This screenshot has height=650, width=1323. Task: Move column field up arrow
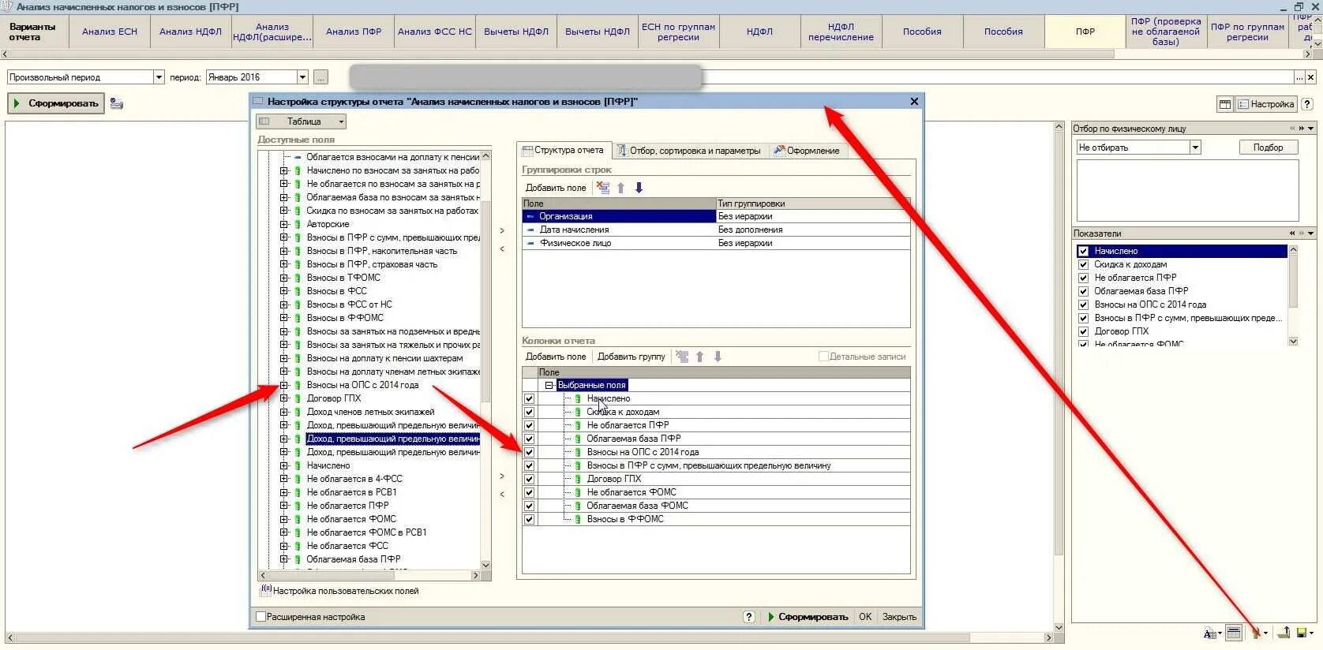tap(699, 357)
